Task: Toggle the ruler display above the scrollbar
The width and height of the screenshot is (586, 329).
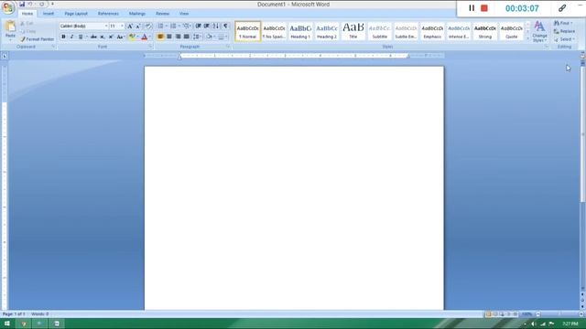Action: tap(582, 56)
